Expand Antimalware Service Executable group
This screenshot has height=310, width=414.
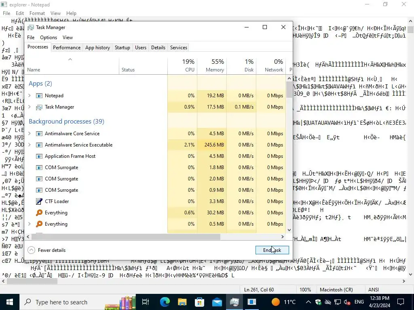click(x=30, y=145)
